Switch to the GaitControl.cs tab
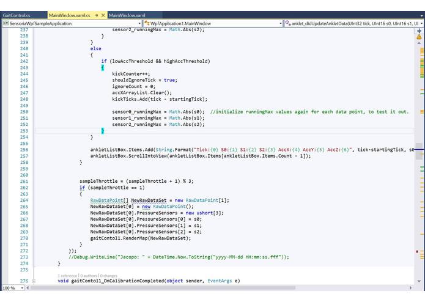This screenshot has height=302, width=425. [17, 15]
